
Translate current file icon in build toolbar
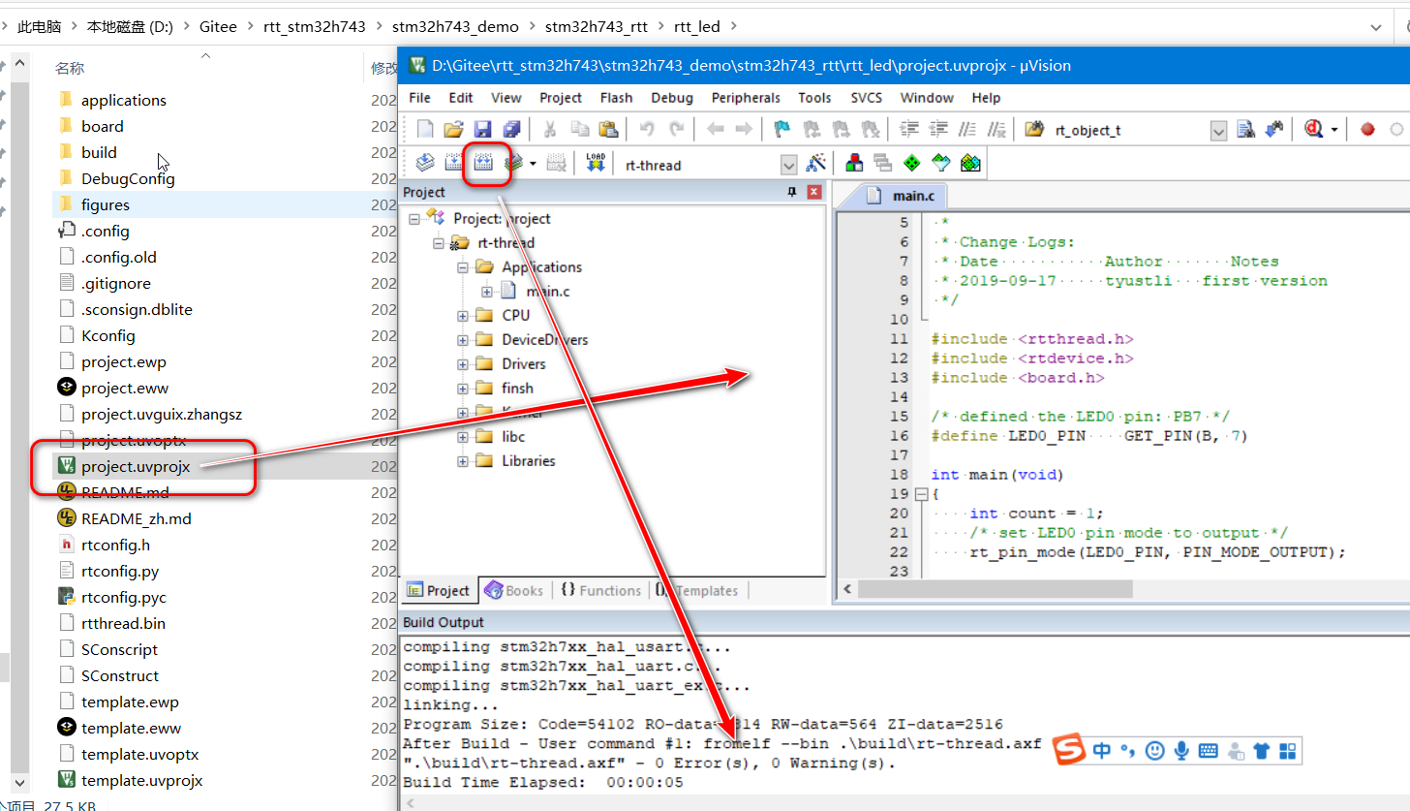coord(424,163)
